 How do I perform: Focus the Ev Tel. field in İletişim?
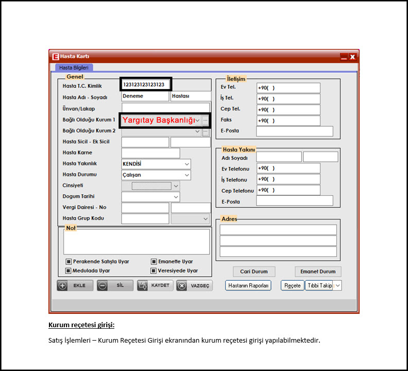pyautogui.click(x=288, y=88)
